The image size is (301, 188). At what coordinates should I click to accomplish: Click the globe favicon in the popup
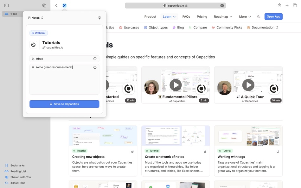tap(33, 45)
